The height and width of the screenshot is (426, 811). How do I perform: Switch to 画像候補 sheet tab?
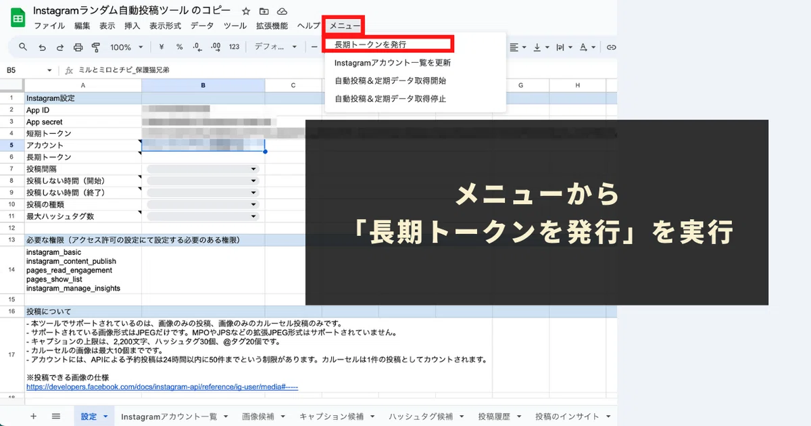(x=259, y=417)
